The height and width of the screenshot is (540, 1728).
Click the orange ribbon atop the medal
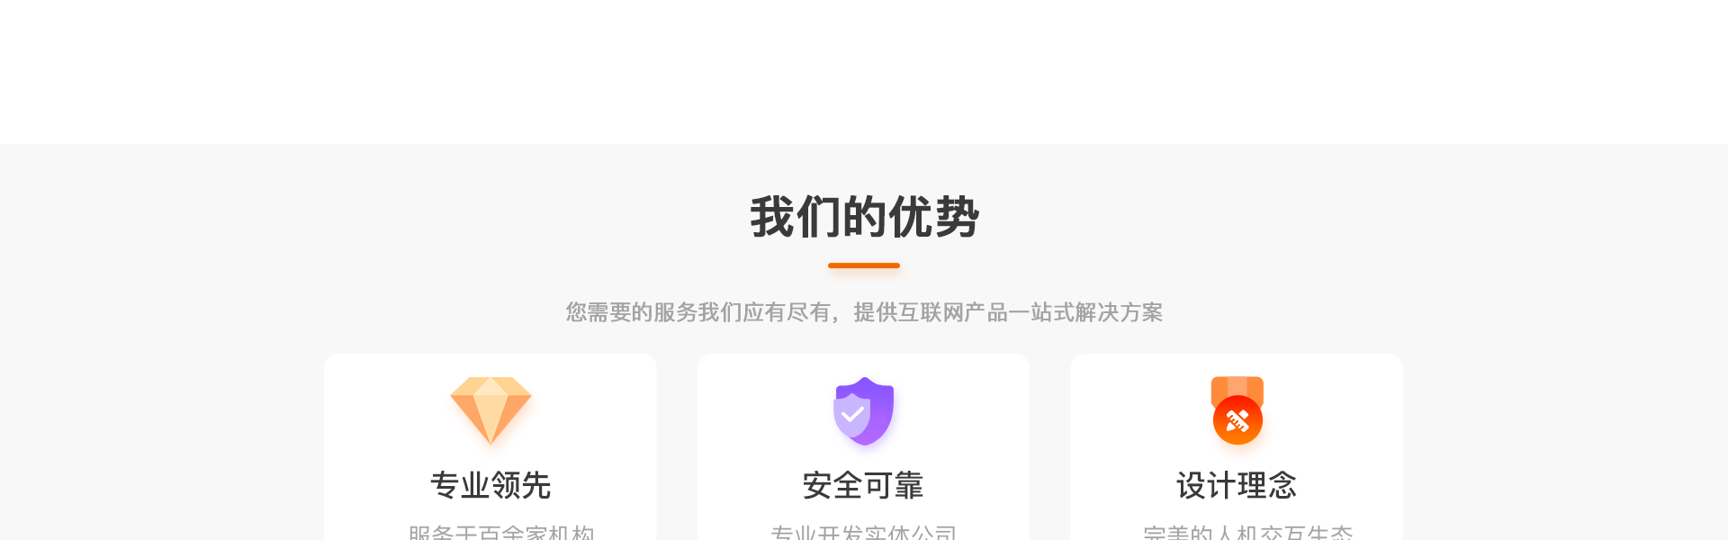click(x=1237, y=387)
